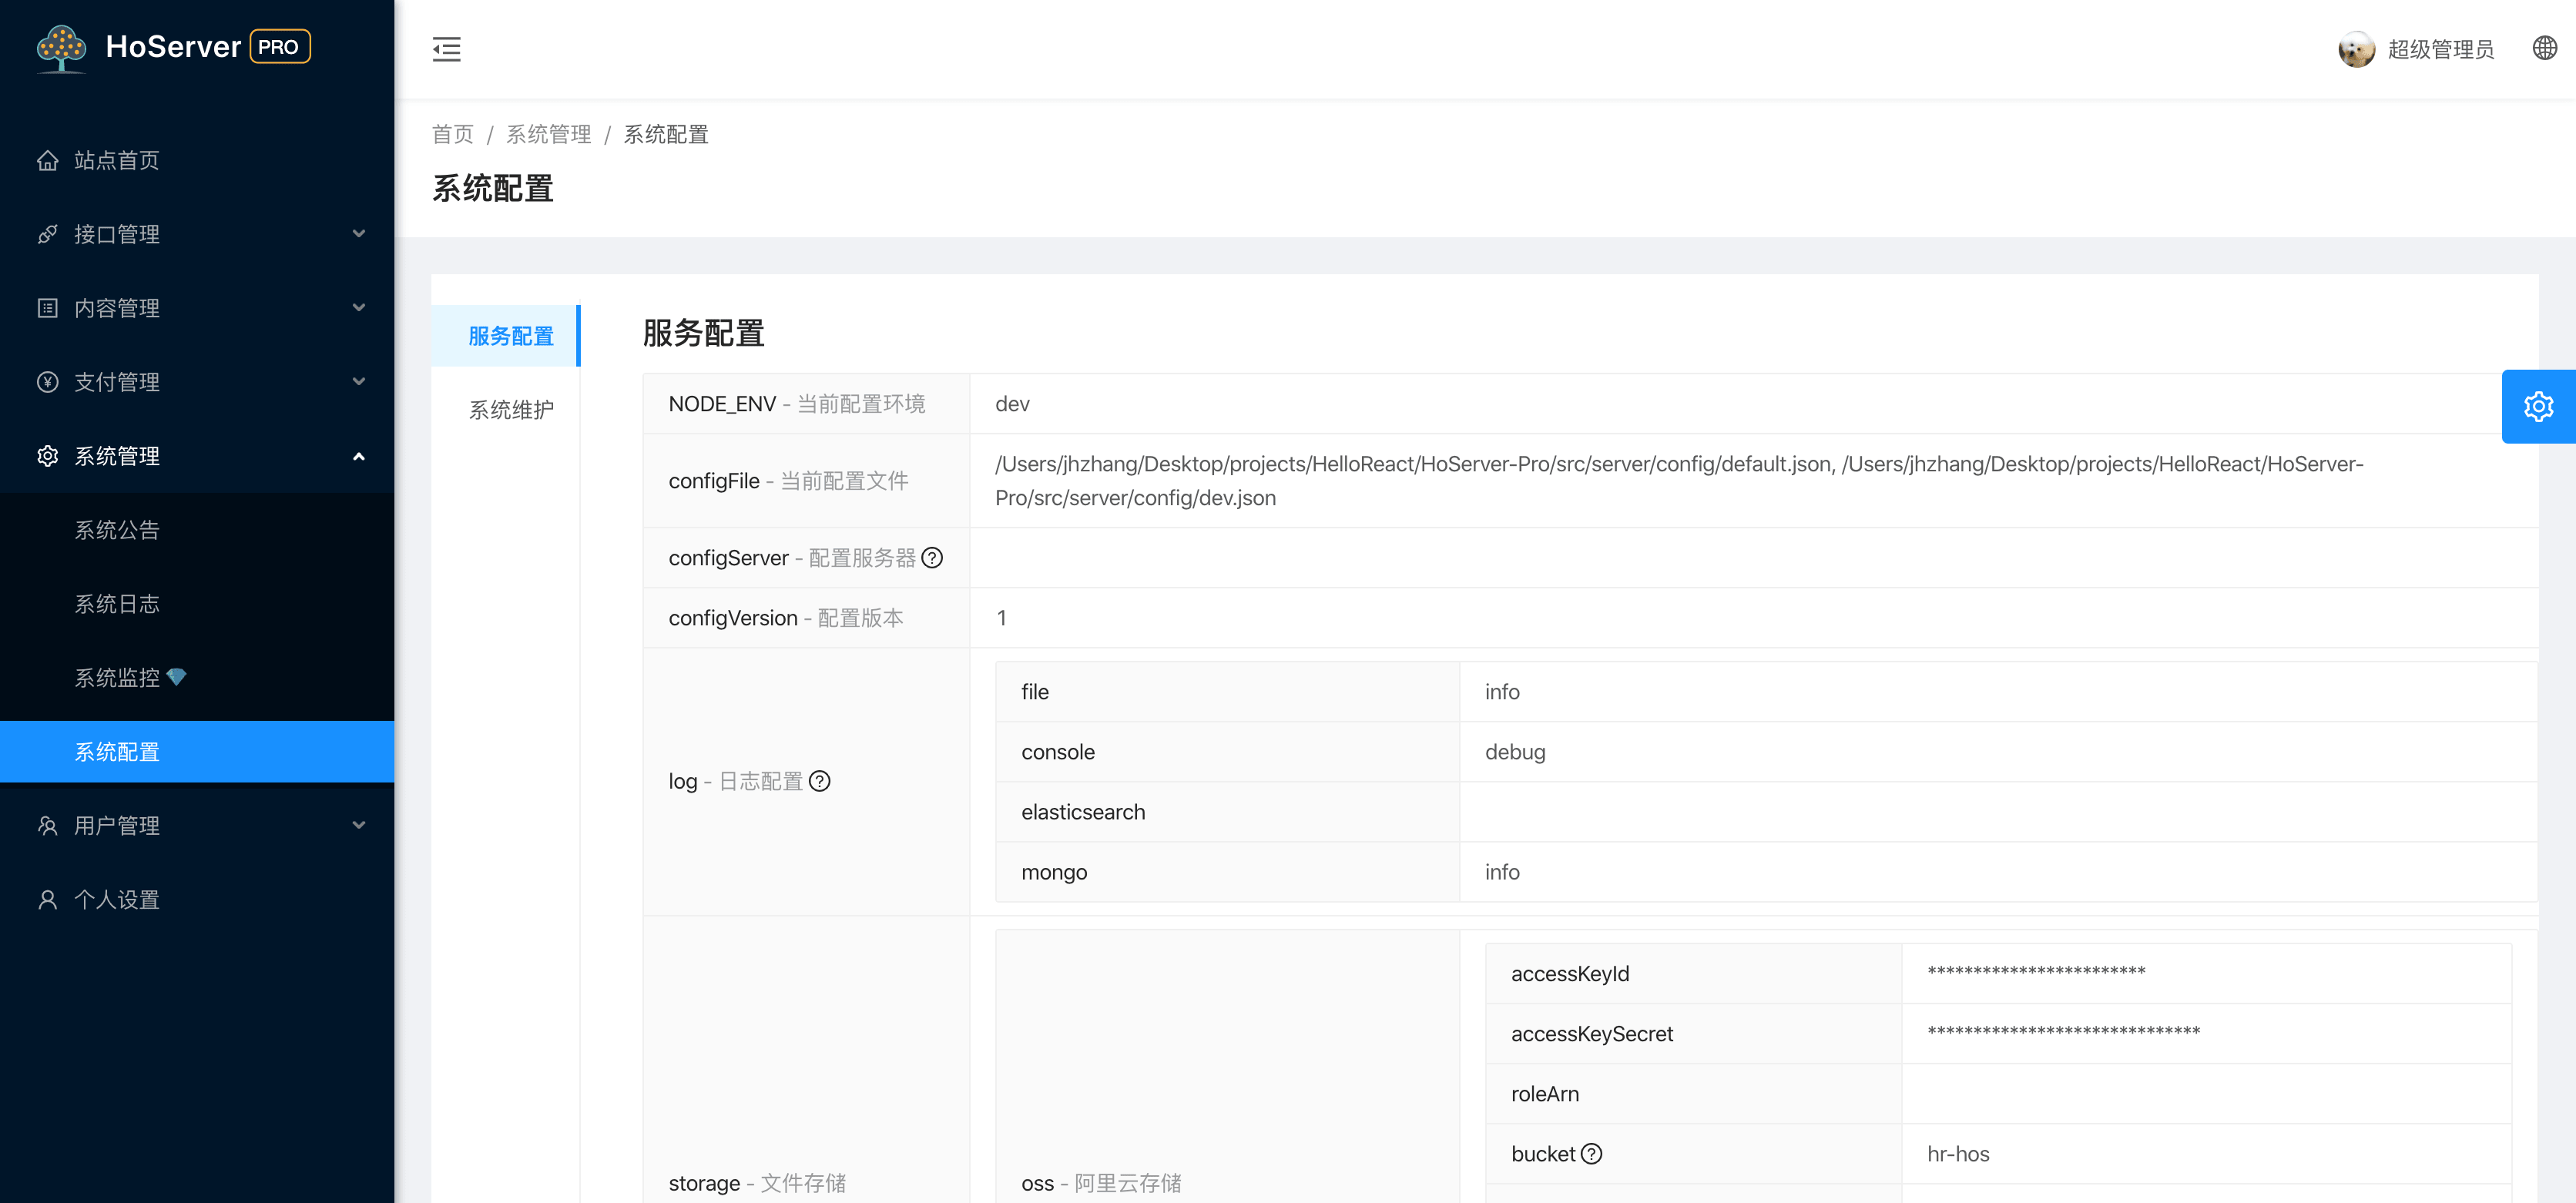
Task: Expand the 接口管理 menu chevron
Action: coord(359,234)
